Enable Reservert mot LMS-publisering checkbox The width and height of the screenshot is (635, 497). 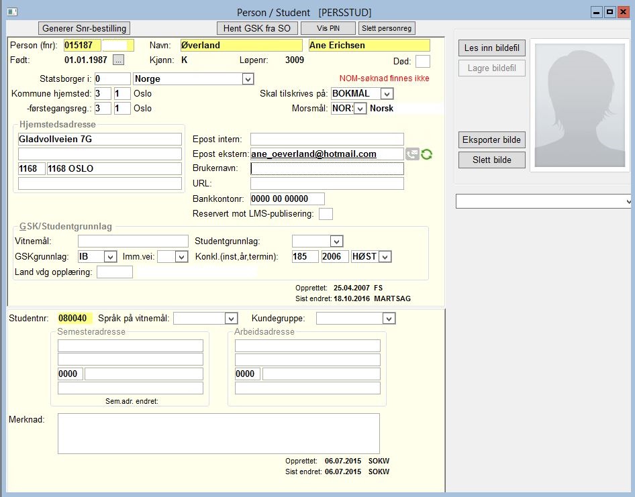(326, 214)
